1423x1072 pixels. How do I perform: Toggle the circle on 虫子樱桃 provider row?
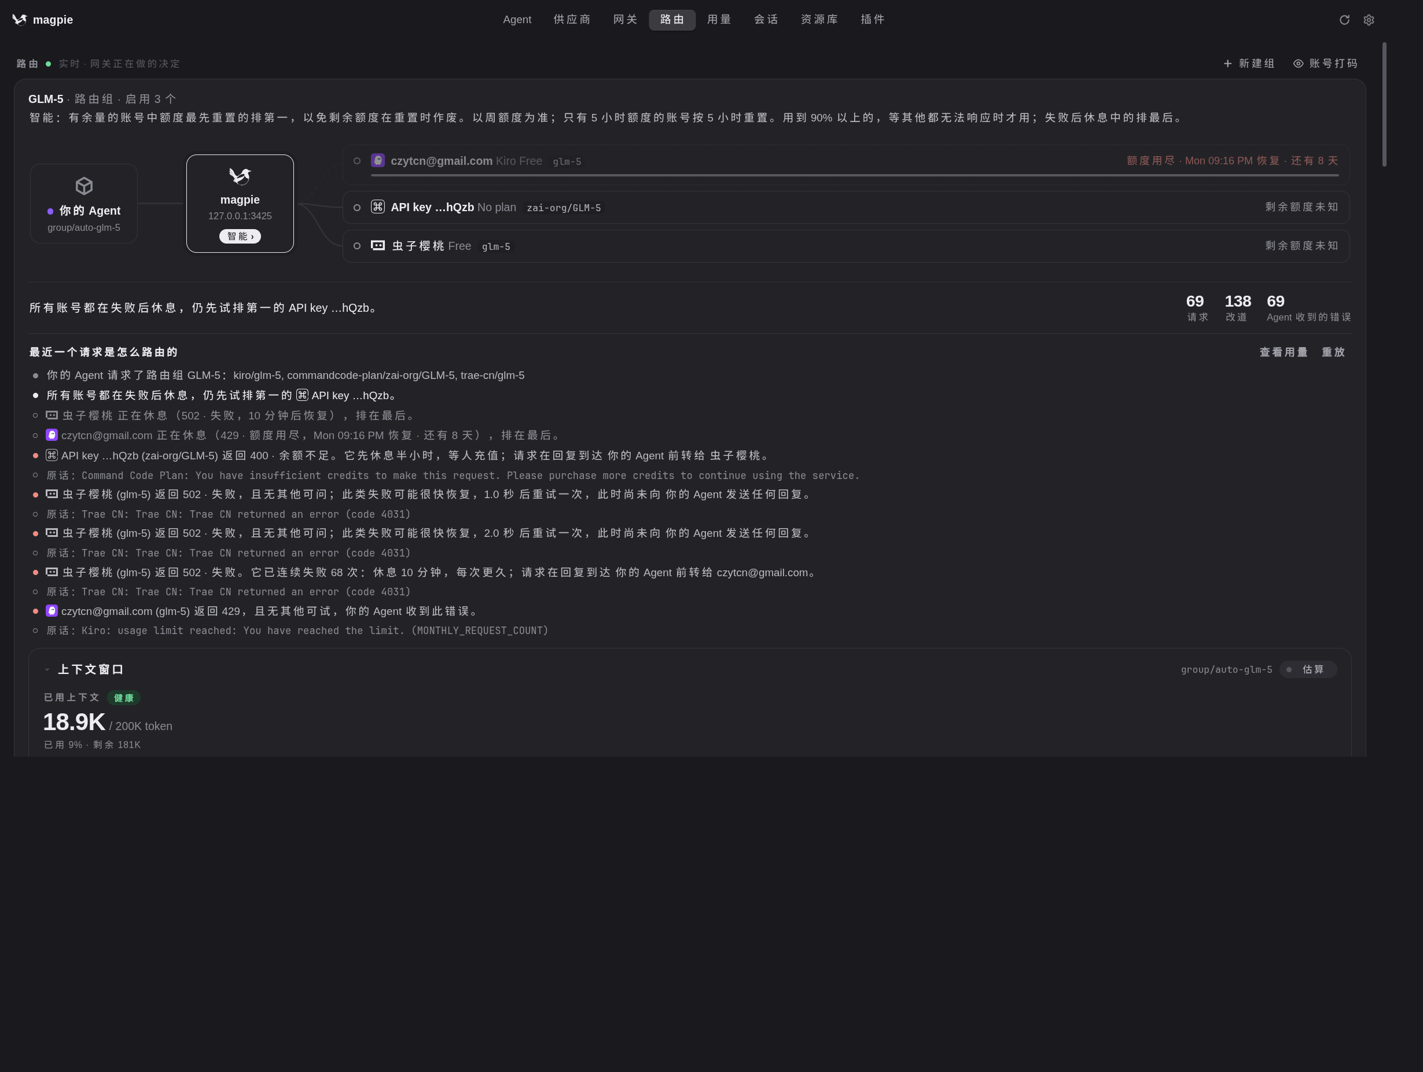[x=357, y=246]
